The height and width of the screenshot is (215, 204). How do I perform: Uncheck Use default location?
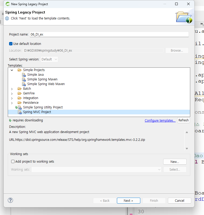pyautogui.click(x=11, y=44)
